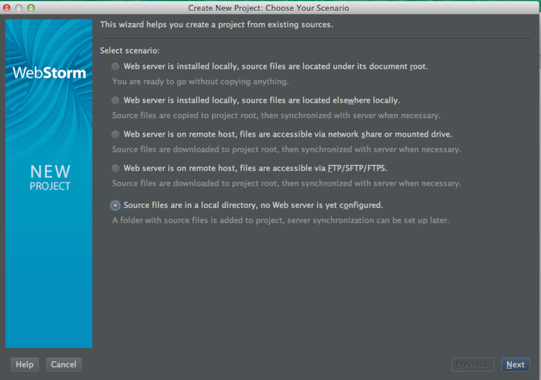Screen dimensions: 541x380
Task: Click 'A folder with source files is added' description
Action: [281, 220]
